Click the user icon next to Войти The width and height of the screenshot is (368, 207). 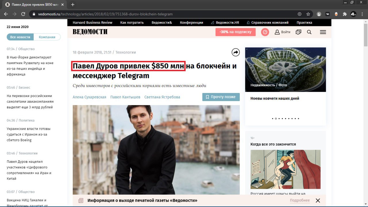pos(277,32)
